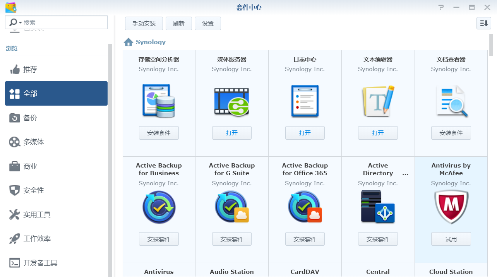Open the Business (商业) category
Image resolution: width=497 pixels, height=277 pixels.
pos(56,166)
